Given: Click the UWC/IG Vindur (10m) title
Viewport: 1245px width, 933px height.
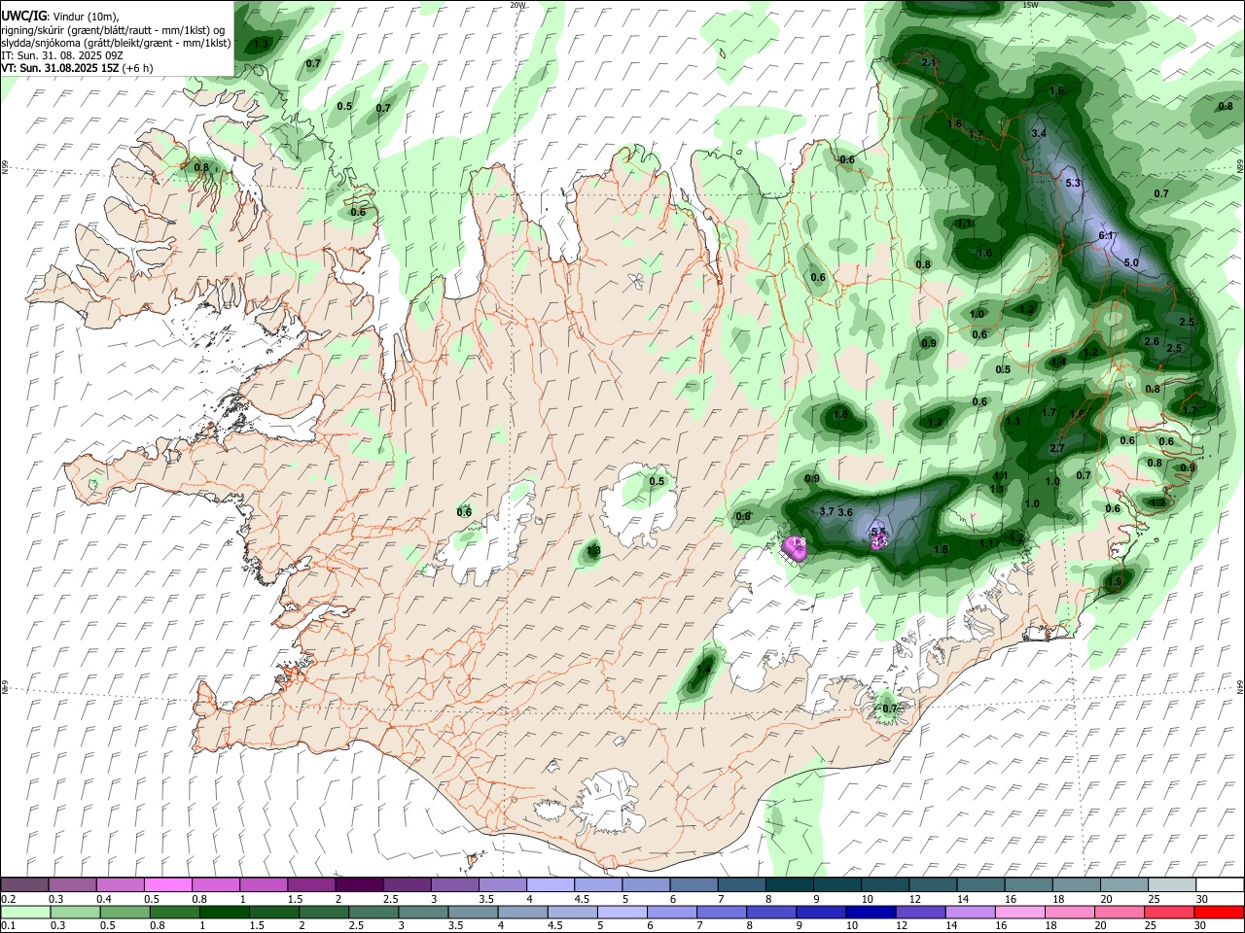Looking at the screenshot, I should click(x=59, y=16).
